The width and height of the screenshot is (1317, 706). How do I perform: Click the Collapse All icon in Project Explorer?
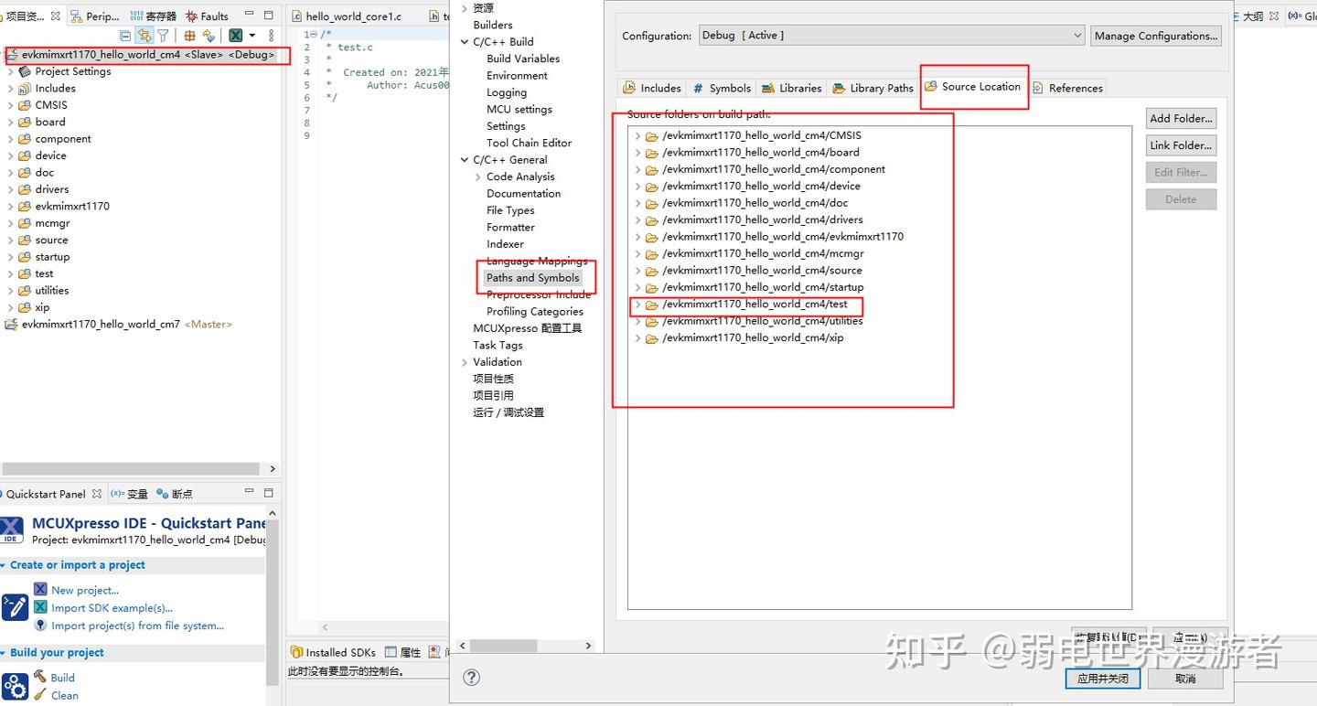(125, 35)
